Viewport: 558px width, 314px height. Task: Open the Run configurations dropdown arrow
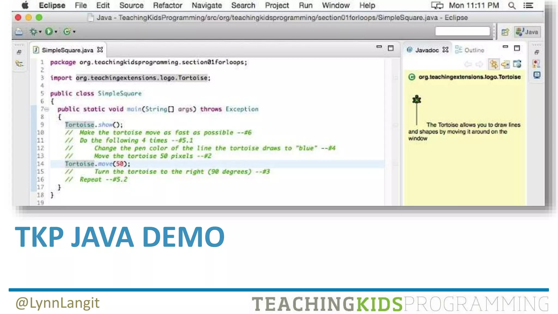(x=56, y=32)
